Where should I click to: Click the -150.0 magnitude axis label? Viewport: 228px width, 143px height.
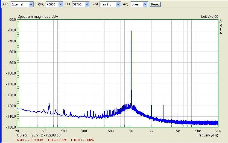(x=11, y=127)
